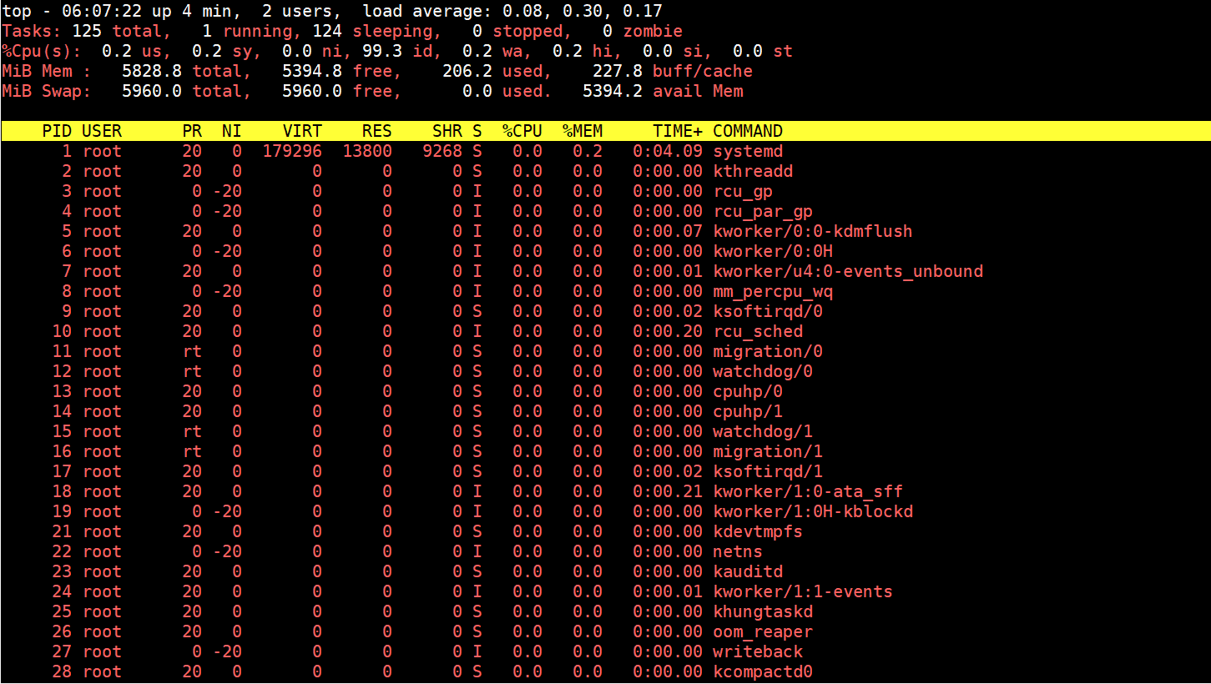Click the 227.8 buff/cache value

618,71
